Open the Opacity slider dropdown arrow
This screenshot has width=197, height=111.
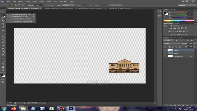pos(195,43)
